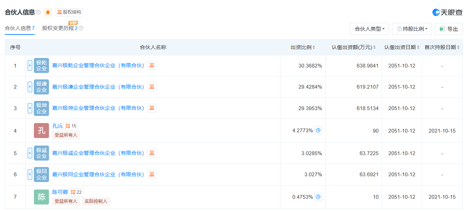The width and height of the screenshot is (466, 211).
Task: Open the 合伙人类型 dropdown filter
Action: 369,29
